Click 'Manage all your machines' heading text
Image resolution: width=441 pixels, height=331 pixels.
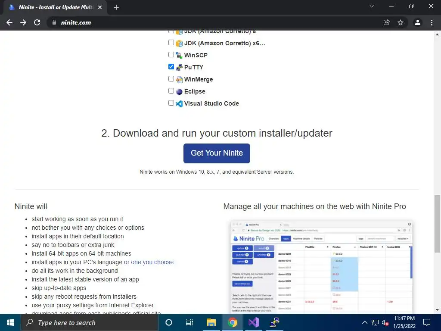pos(314,206)
